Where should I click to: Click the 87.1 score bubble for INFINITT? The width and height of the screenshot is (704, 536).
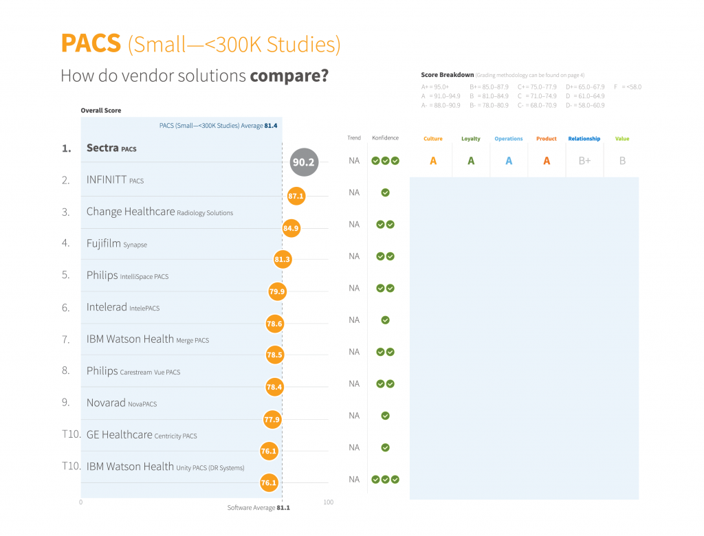click(296, 196)
